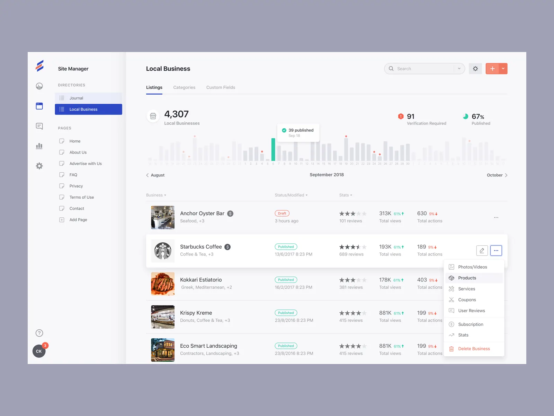554x416 pixels.
Task: Click the orange plus add button
Action: coord(492,69)
